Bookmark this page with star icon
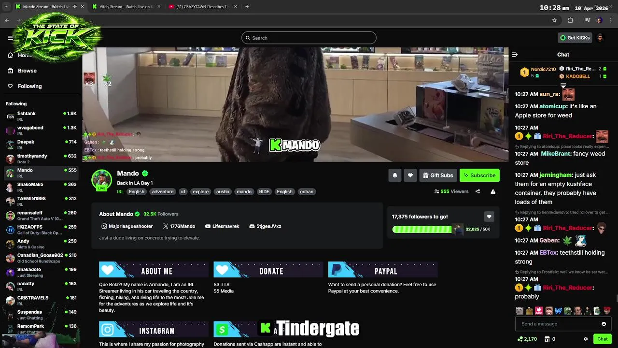This screenshot has height=348, width=618. (554, 20)
